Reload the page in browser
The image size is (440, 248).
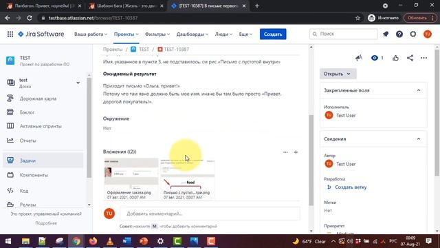30,18
